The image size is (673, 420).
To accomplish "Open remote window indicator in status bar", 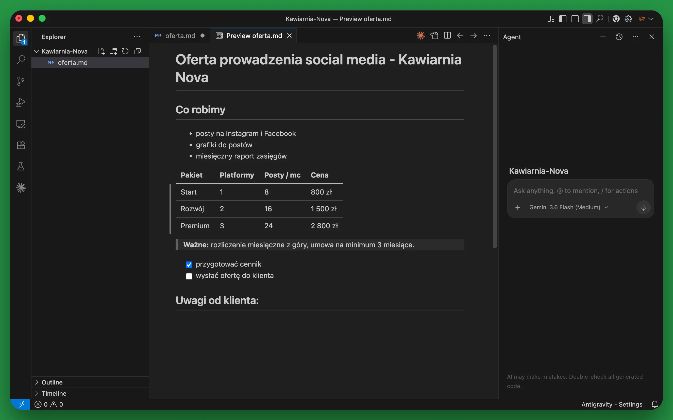I will 21,405.
